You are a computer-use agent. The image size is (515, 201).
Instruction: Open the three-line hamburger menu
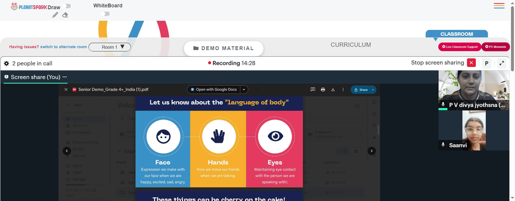(x=499, y=6)
